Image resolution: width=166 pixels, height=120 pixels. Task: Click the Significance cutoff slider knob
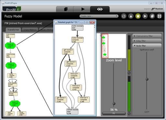coord(147,79)
